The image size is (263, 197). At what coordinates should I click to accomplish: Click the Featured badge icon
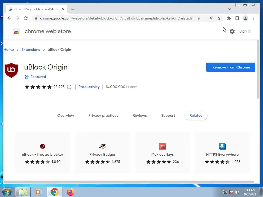point(27,77)
